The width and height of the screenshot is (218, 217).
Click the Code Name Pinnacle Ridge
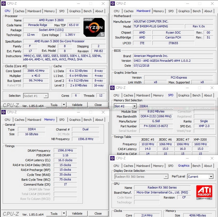pos(38,25)
